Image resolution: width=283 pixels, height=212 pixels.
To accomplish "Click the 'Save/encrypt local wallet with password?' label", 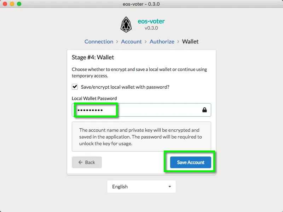I will pyautogui.click(x=125, y=87).
